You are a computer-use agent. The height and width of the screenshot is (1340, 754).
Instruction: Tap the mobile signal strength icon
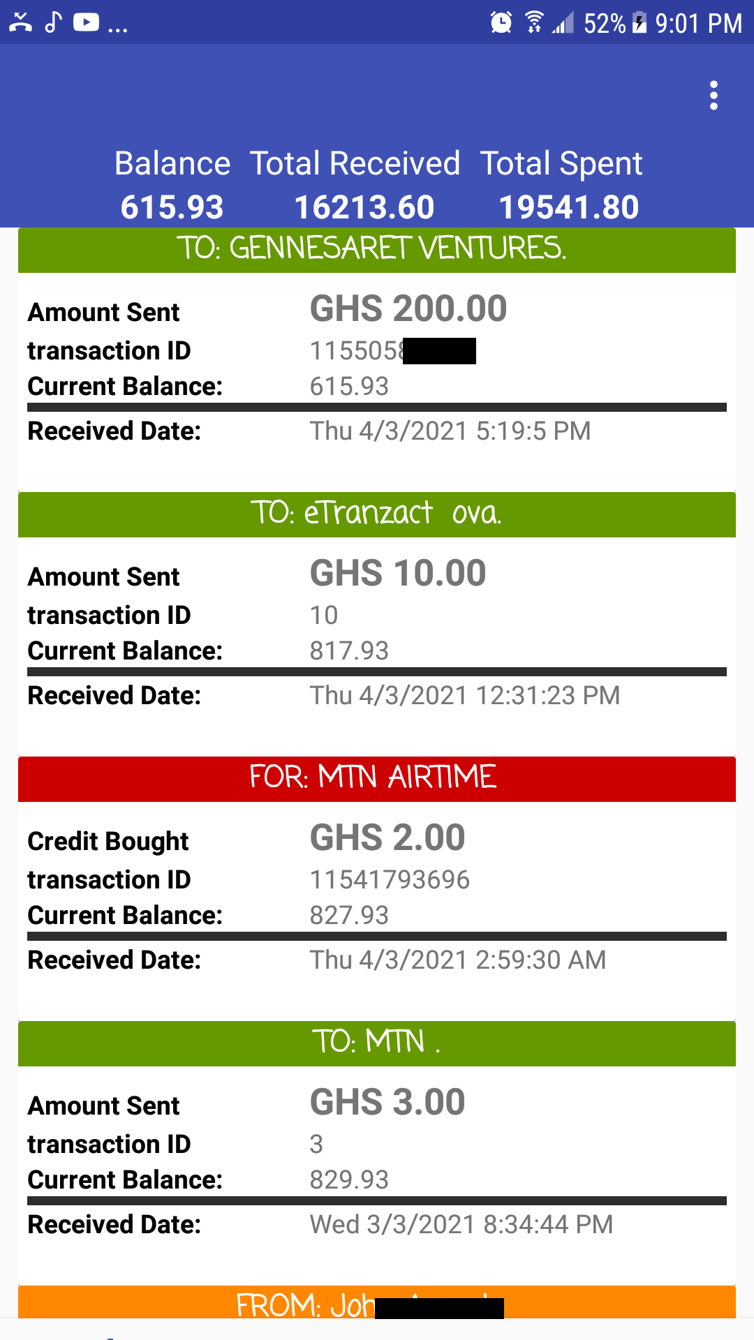click(x=563, y=24)
